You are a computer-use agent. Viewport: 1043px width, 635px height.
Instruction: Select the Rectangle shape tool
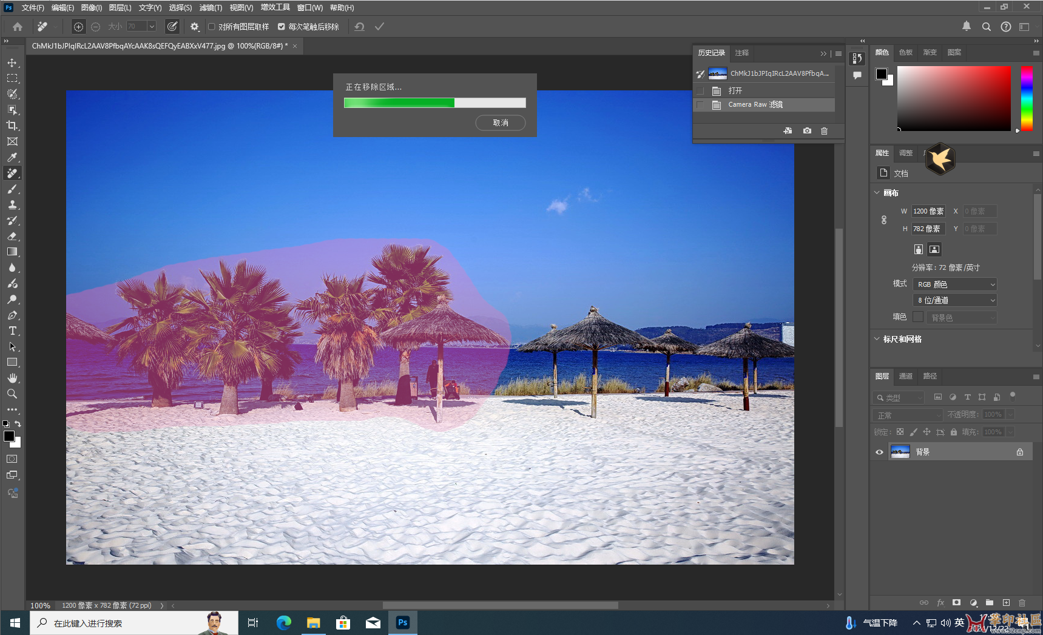(12, 362)
